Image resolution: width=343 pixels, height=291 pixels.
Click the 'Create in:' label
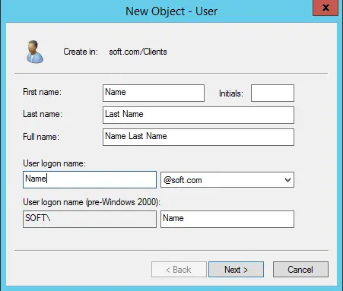point(81,52)
